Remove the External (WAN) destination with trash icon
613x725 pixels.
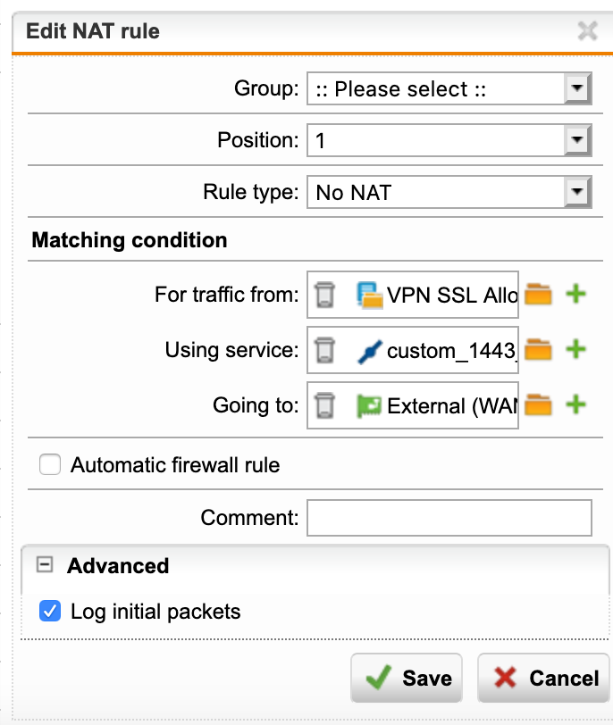pyautogui.click(x=324, y=405)
